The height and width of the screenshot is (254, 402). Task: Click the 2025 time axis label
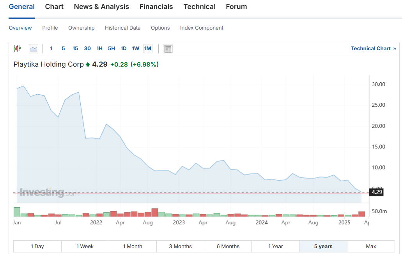(x=344, y=222)
